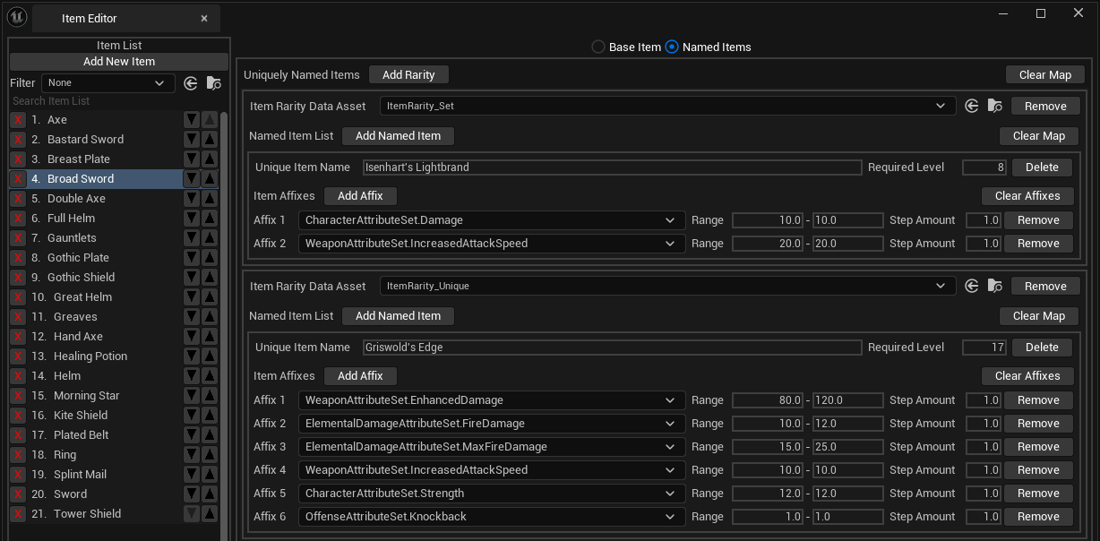Browse to filter asset in content browser
This screenshot has width=1100, height=541.
(x=213, y=83)
